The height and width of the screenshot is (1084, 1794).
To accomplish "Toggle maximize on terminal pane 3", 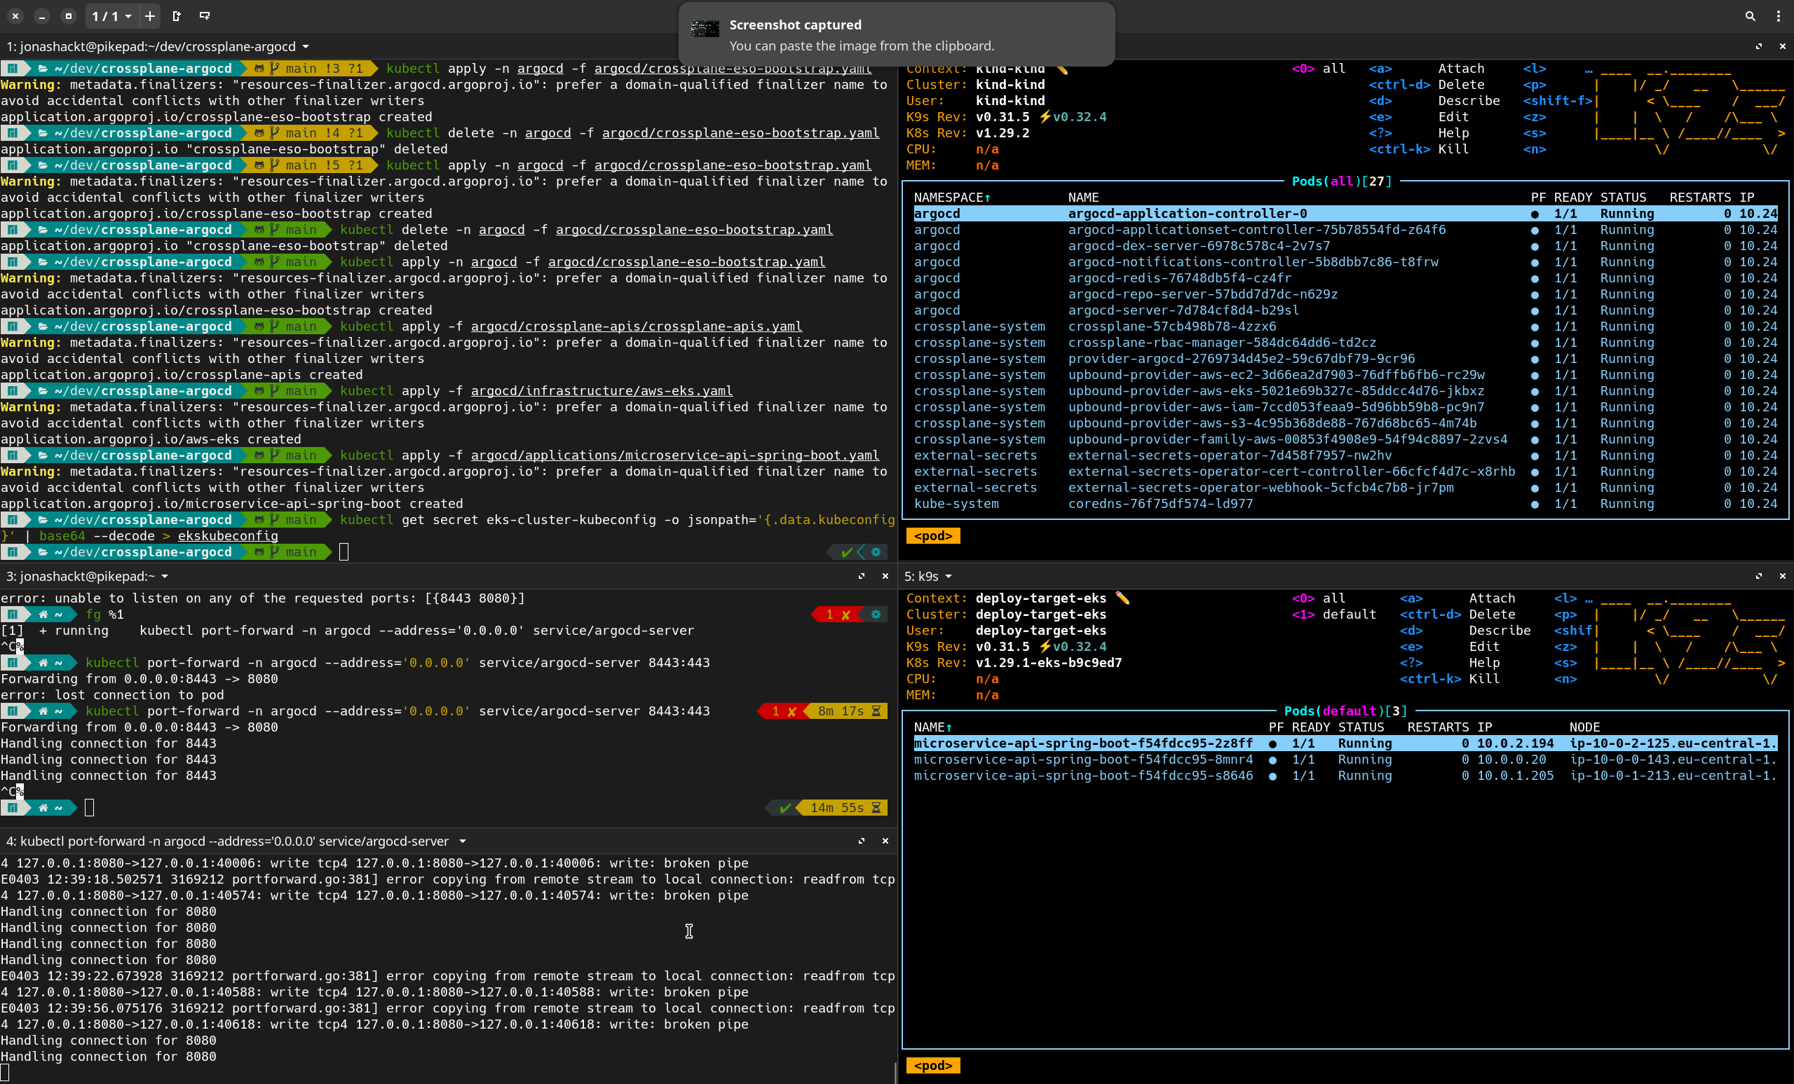I will click(862, 576).
